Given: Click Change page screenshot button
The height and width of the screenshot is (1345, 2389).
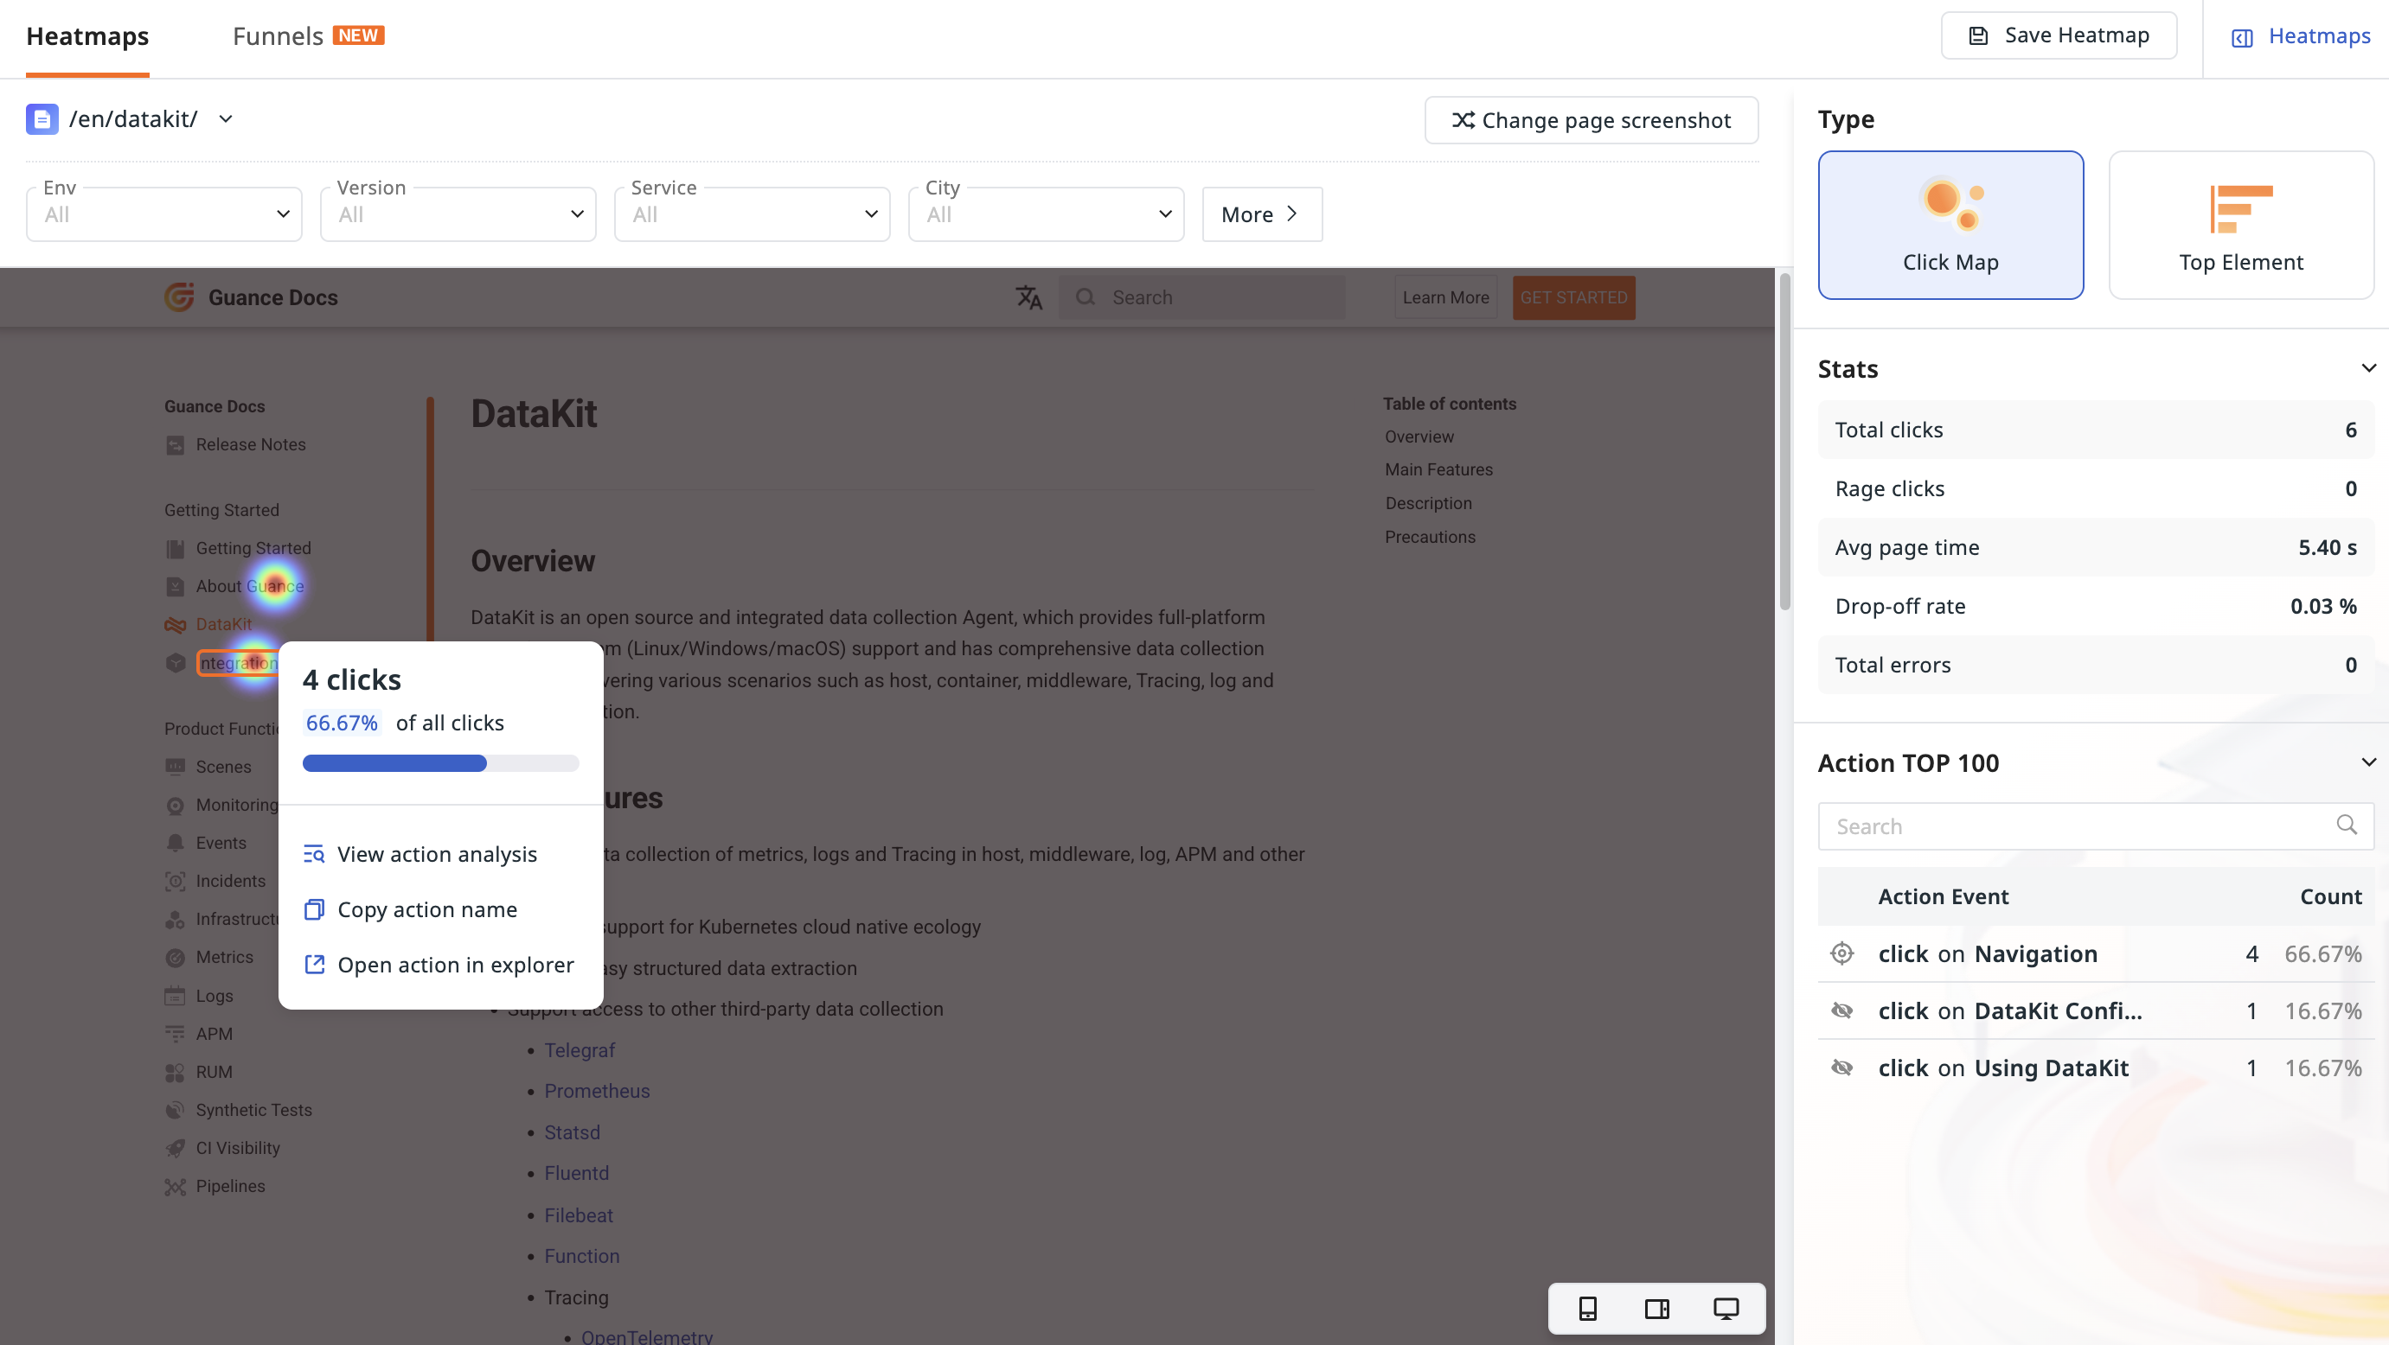Looking at the screenshot, I should pyautogui.click(x=1592, y=120).
